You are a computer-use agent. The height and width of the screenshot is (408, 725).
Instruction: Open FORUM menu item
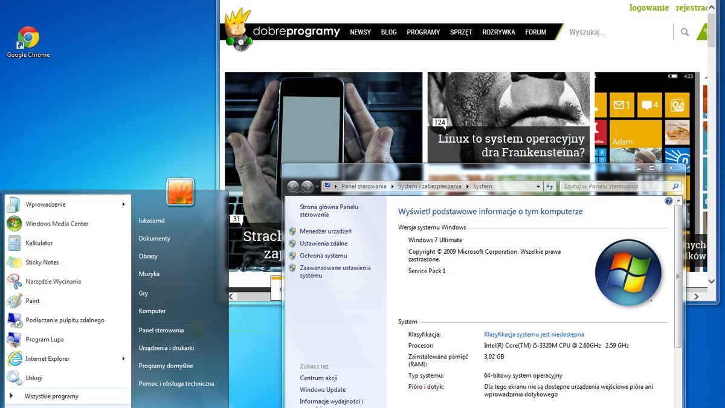[x=536, y=32]
